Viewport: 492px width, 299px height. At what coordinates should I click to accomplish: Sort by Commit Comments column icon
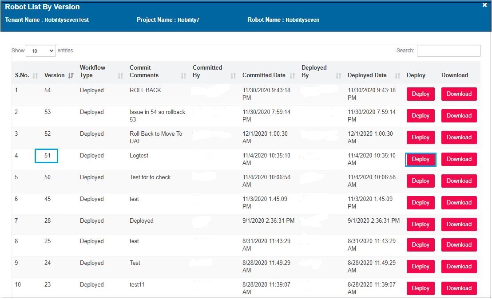pos(183,76)
